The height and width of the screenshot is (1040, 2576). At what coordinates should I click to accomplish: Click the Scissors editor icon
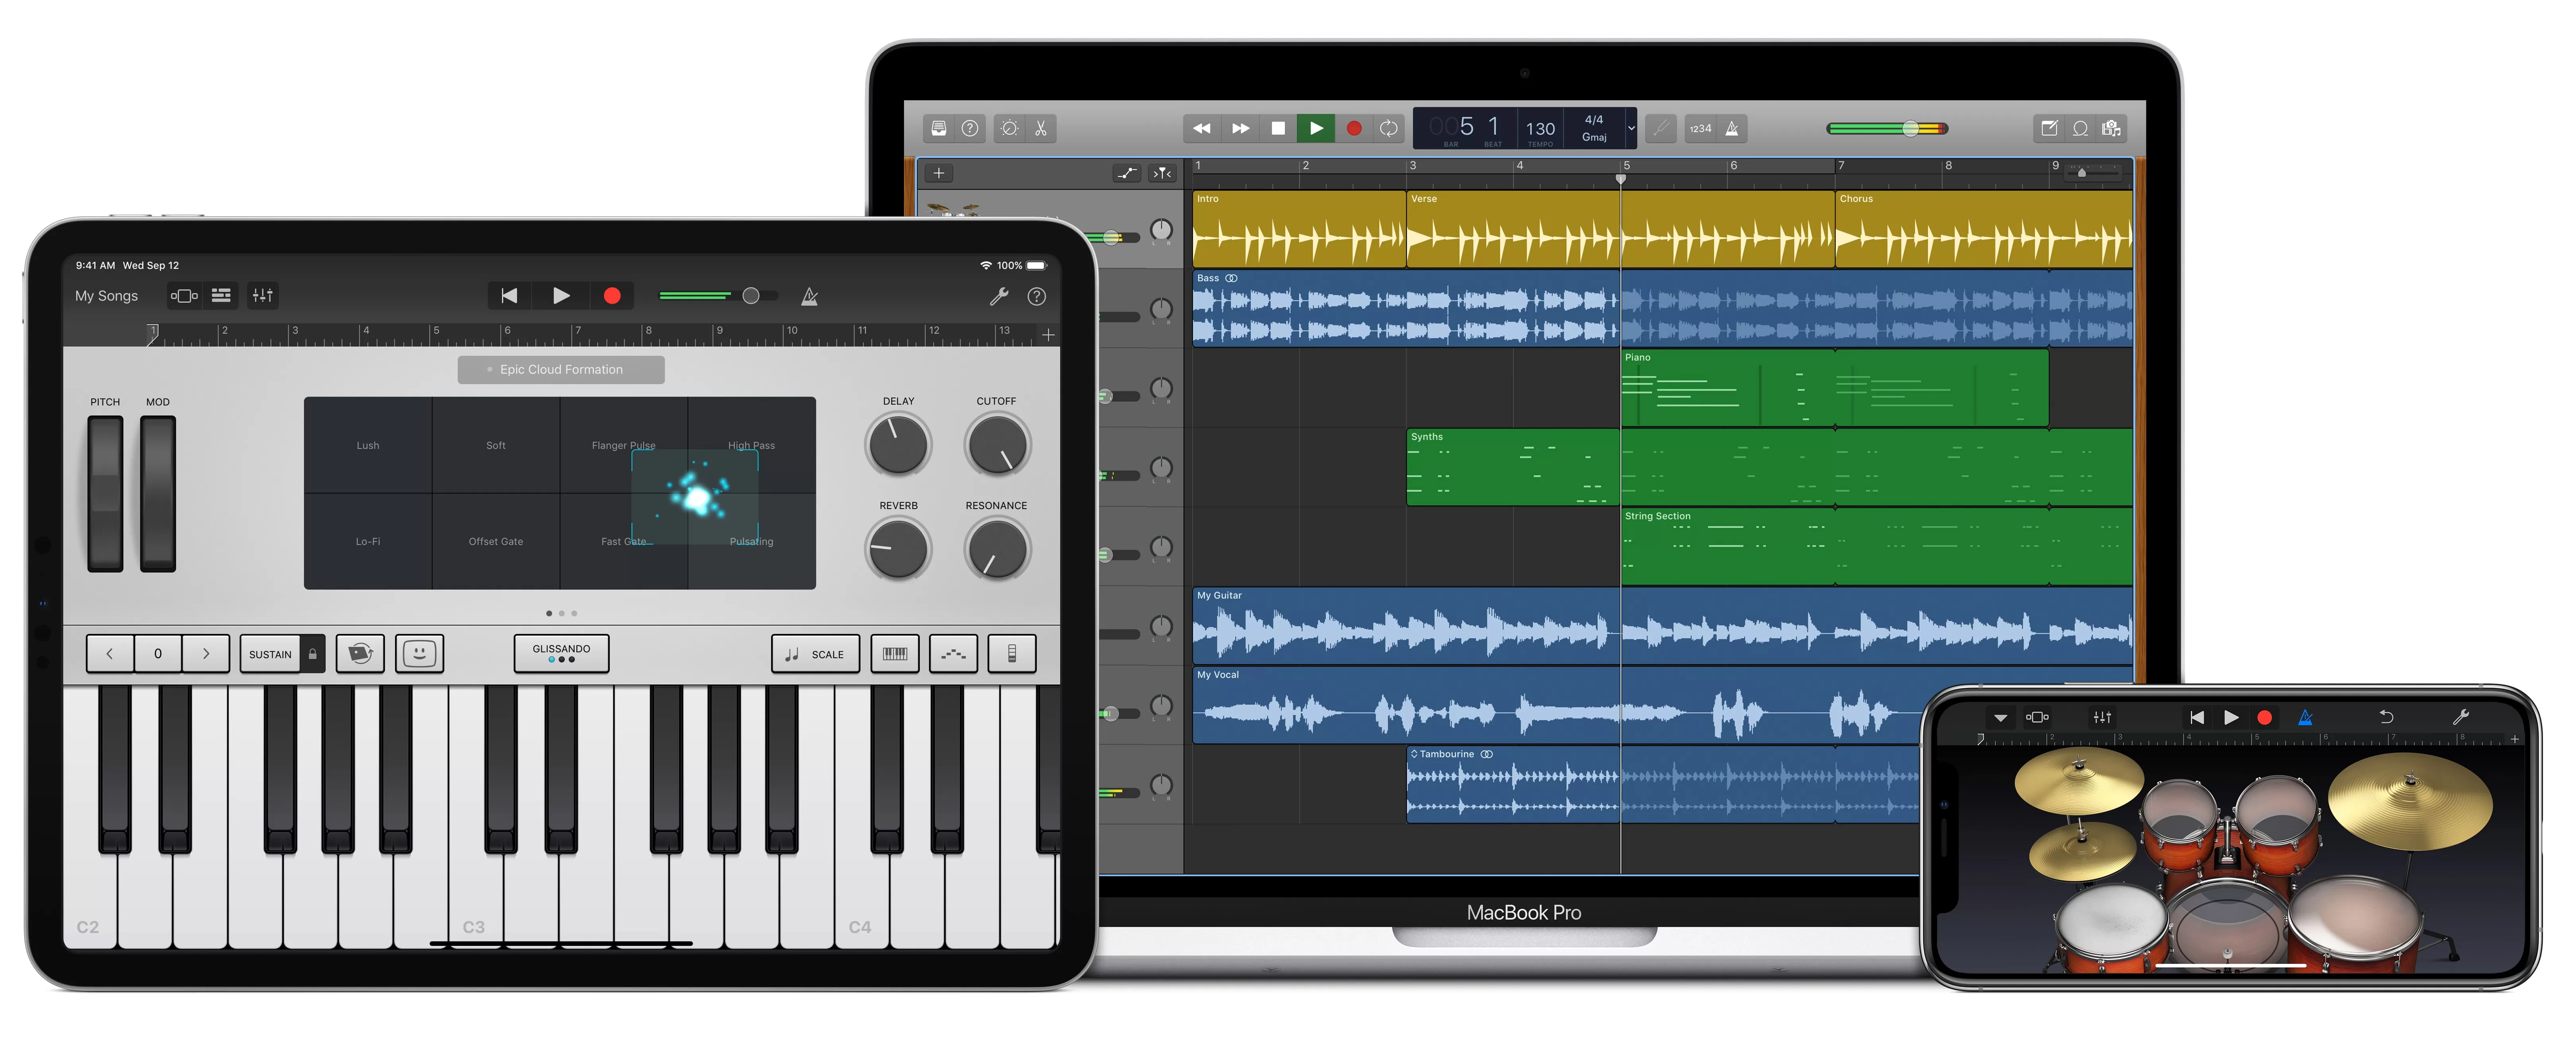click(1041, 128)
